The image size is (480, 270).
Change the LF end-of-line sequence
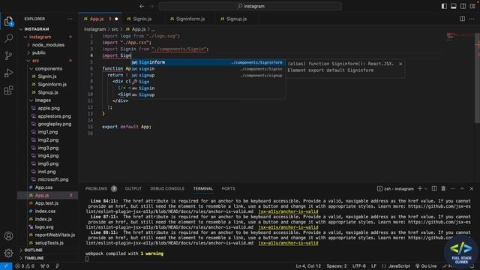[x=373, y=266]
